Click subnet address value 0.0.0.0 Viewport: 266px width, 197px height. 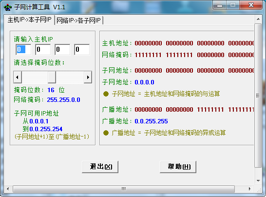[144, 82]
